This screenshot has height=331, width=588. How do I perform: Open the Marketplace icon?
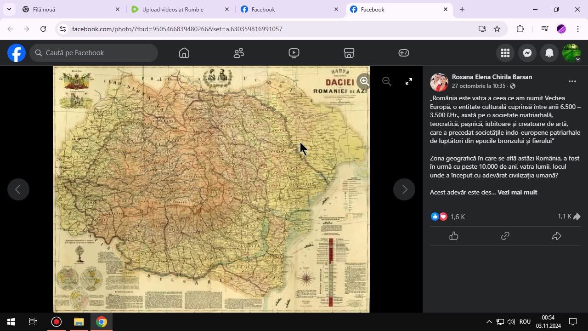pyautogui.click(x=349, y=53)
